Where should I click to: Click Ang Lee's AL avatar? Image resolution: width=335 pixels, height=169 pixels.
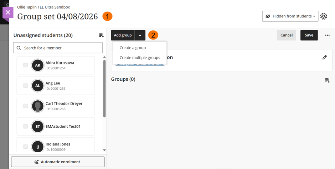click(38, 85)
